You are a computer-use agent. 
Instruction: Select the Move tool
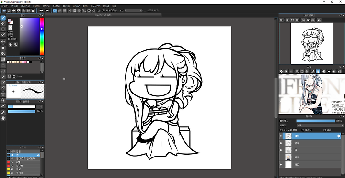[3, 41]
